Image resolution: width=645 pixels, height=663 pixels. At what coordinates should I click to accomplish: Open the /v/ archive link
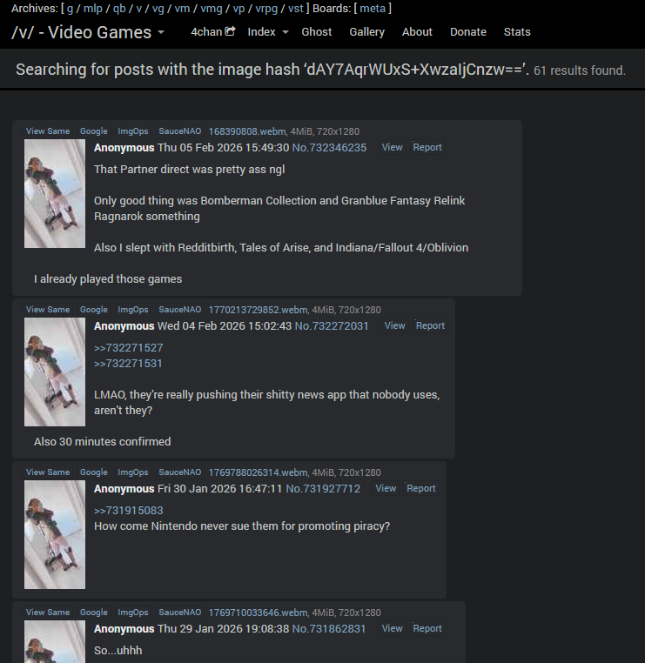click(x=138, y=9)
